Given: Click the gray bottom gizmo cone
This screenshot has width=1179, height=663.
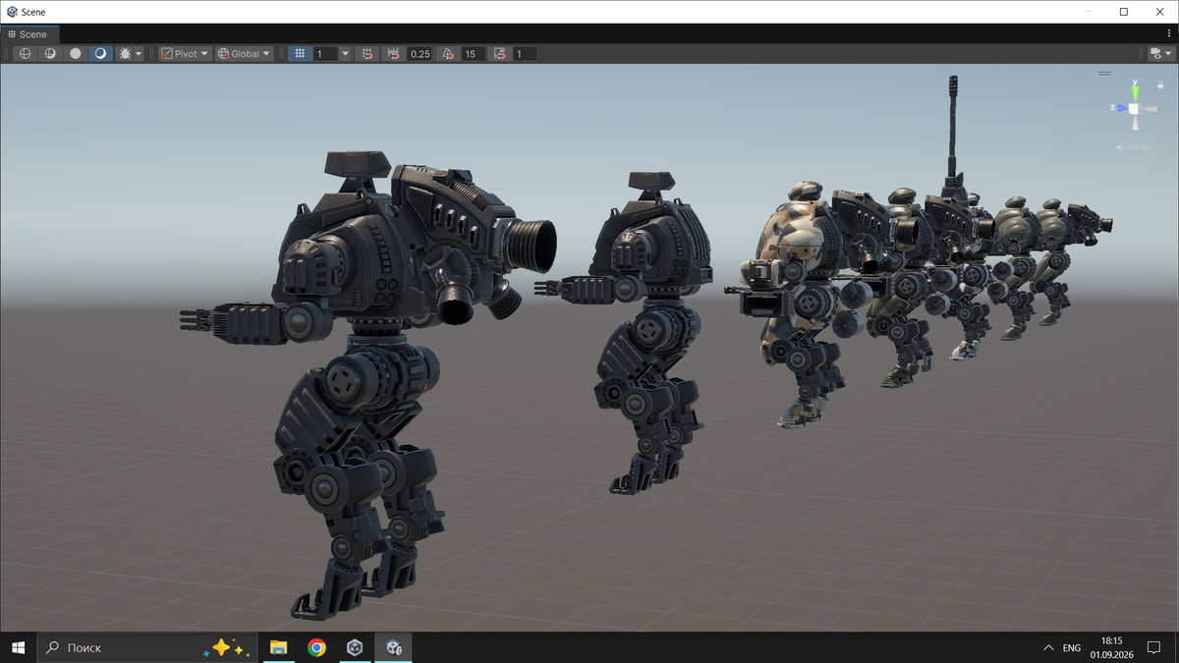Looking at the screenshot, I should point(1135,124).
